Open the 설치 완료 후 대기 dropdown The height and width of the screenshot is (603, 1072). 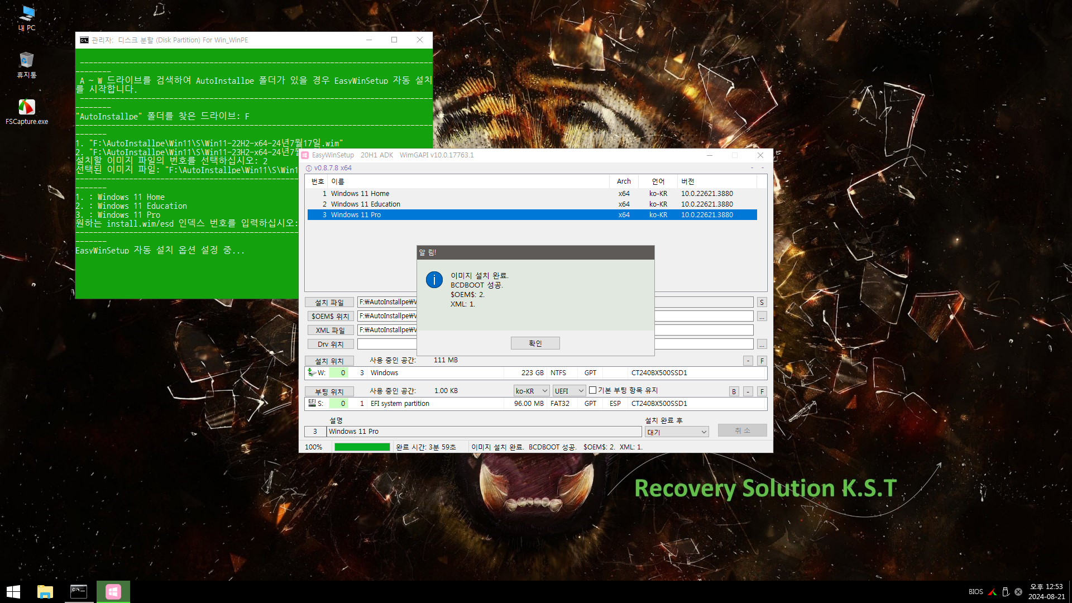[x=677, y=432]
